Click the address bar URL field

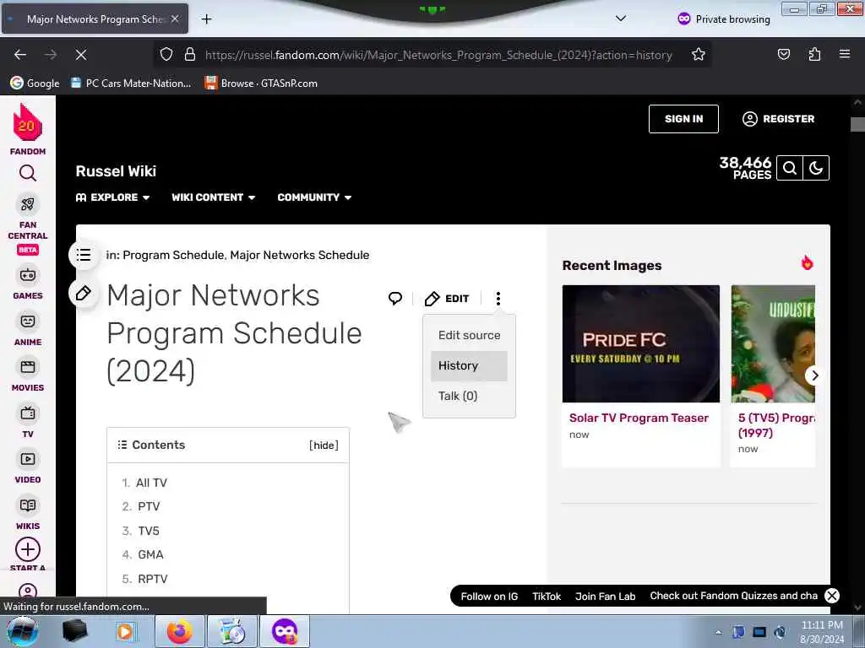438,55
